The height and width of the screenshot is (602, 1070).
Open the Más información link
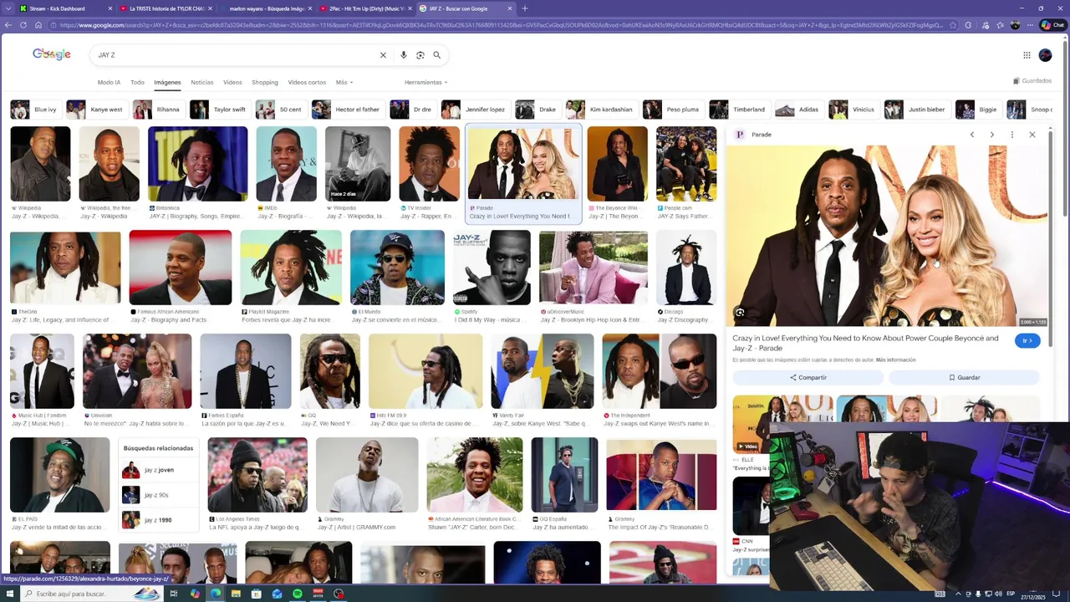pyautogui.click(x=895, y=360)
